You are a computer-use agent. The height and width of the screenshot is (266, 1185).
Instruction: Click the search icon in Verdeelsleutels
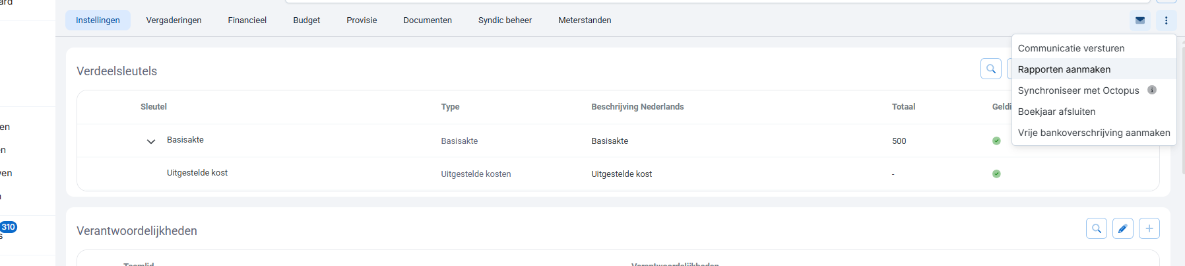point(990,69)
